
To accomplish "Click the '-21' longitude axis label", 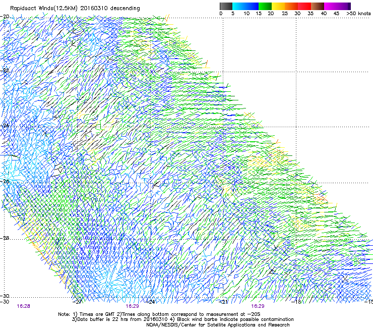I will click(223, 302).
